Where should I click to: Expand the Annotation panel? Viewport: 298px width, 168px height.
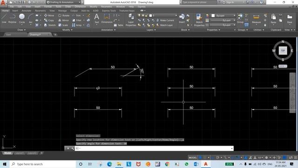tap(108, 30)
